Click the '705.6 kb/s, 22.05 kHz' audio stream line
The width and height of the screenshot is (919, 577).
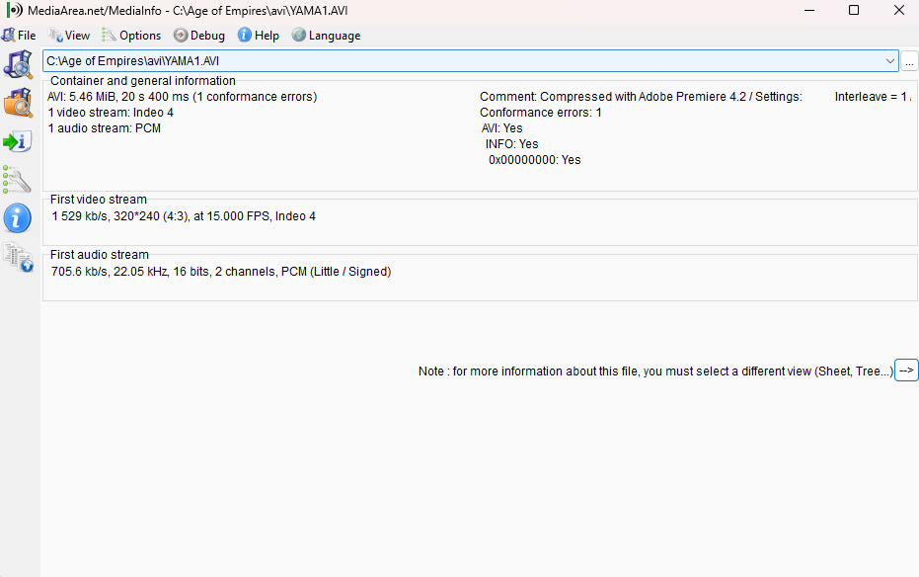point(221,272)
